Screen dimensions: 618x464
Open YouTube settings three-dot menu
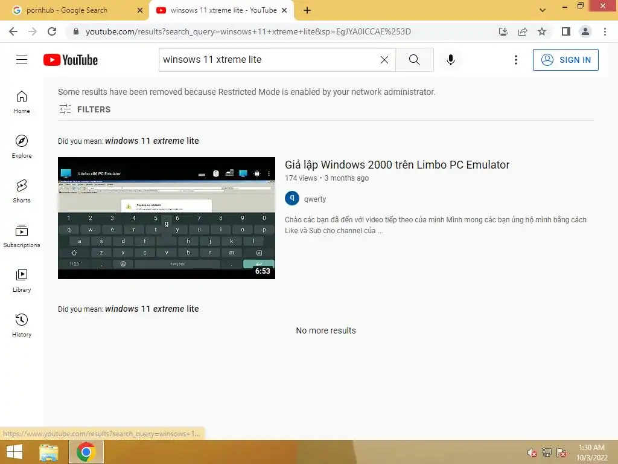point(515,60)
